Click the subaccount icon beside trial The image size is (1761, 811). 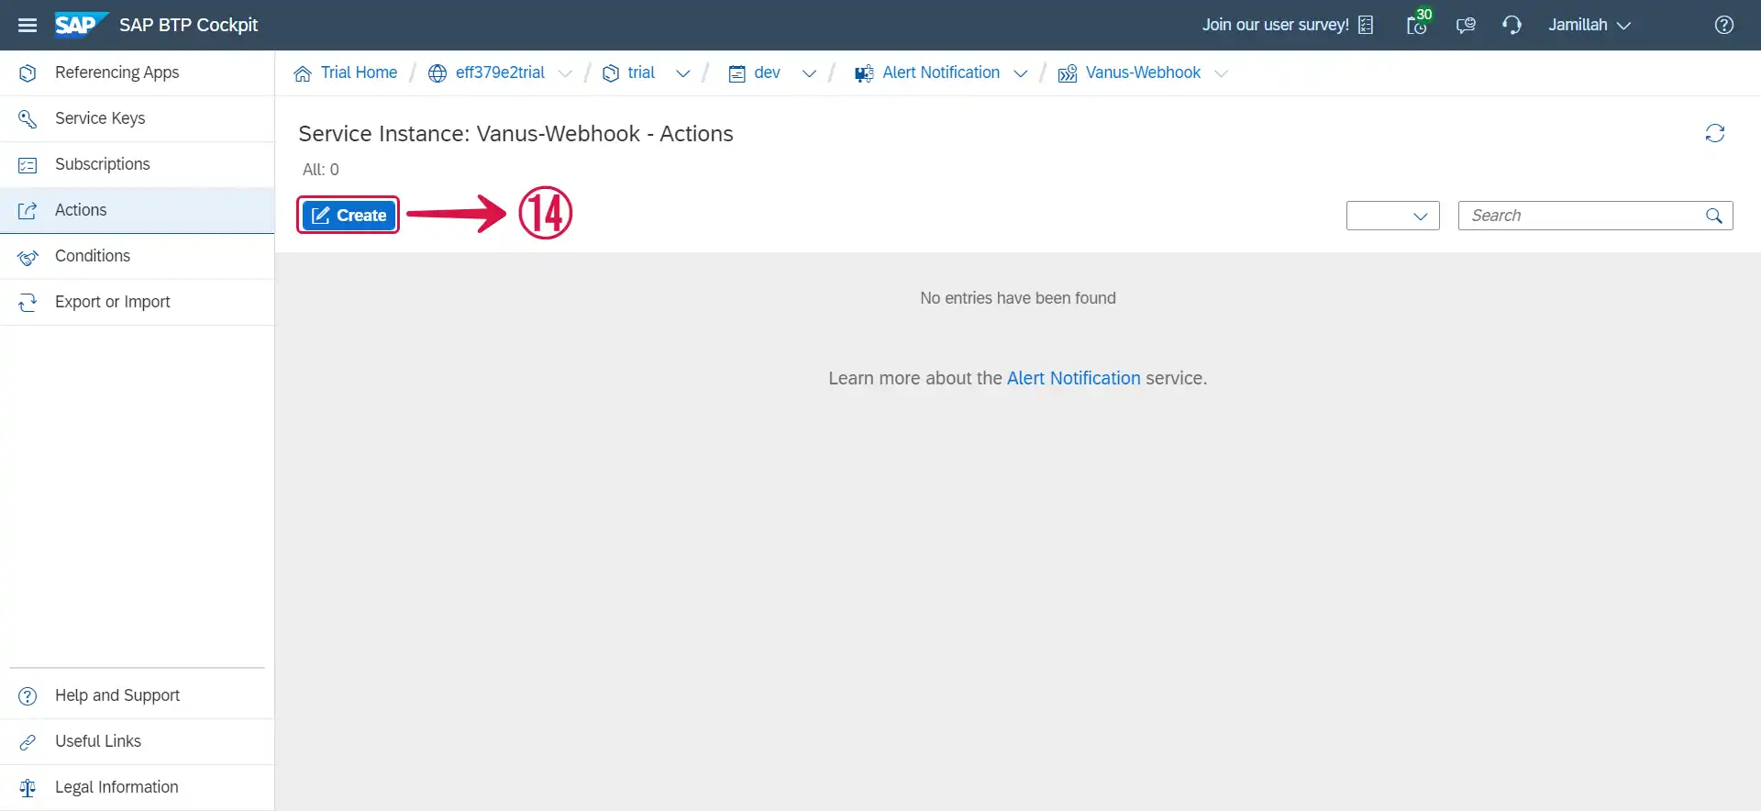click(611, 73)
